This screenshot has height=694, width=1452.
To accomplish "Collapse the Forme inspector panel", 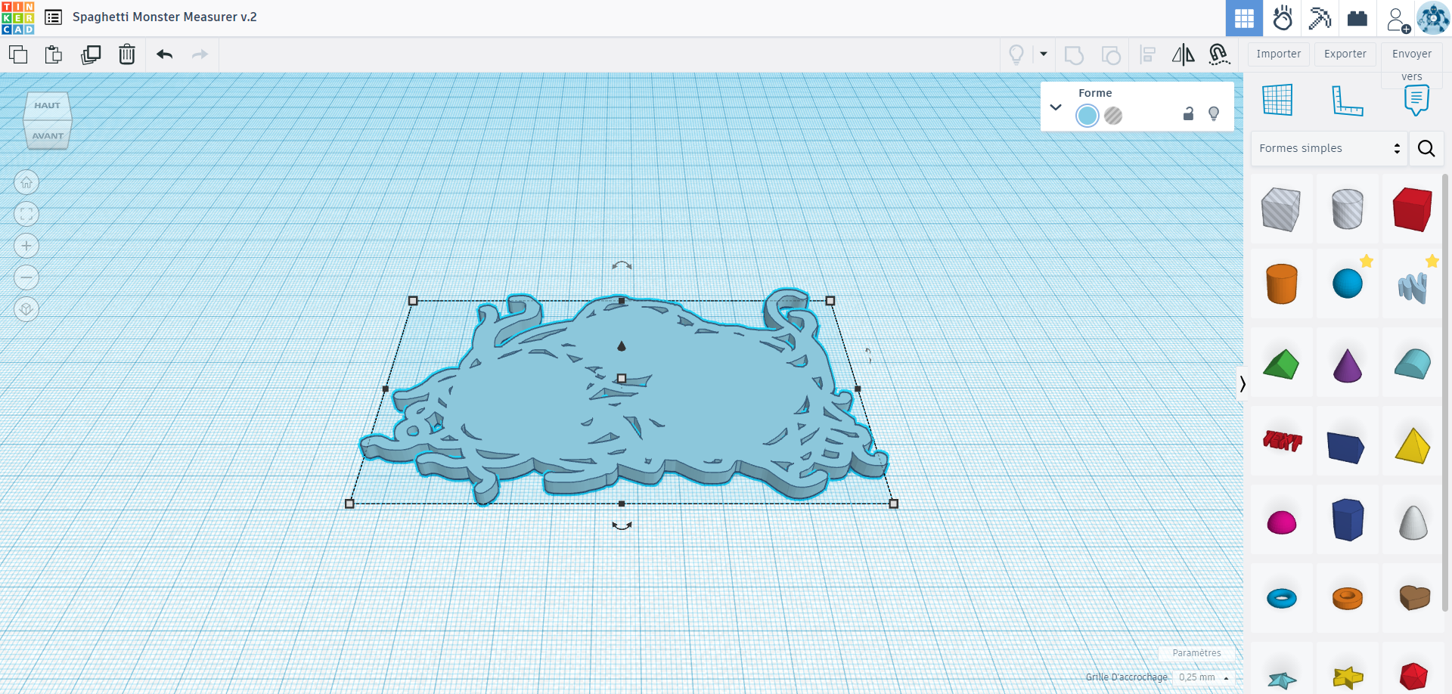I will 1056,107.
